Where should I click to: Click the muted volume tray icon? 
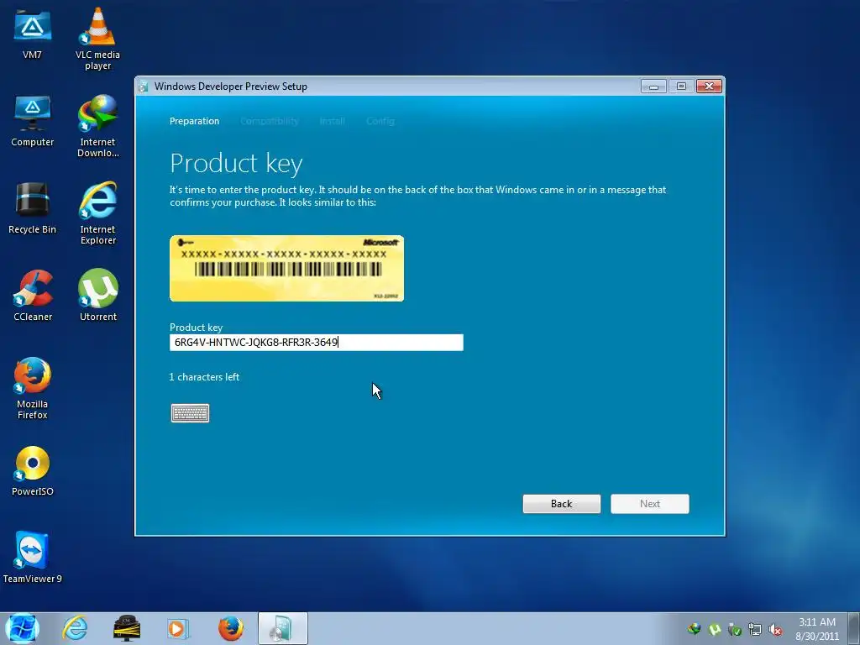coord(775,629)
